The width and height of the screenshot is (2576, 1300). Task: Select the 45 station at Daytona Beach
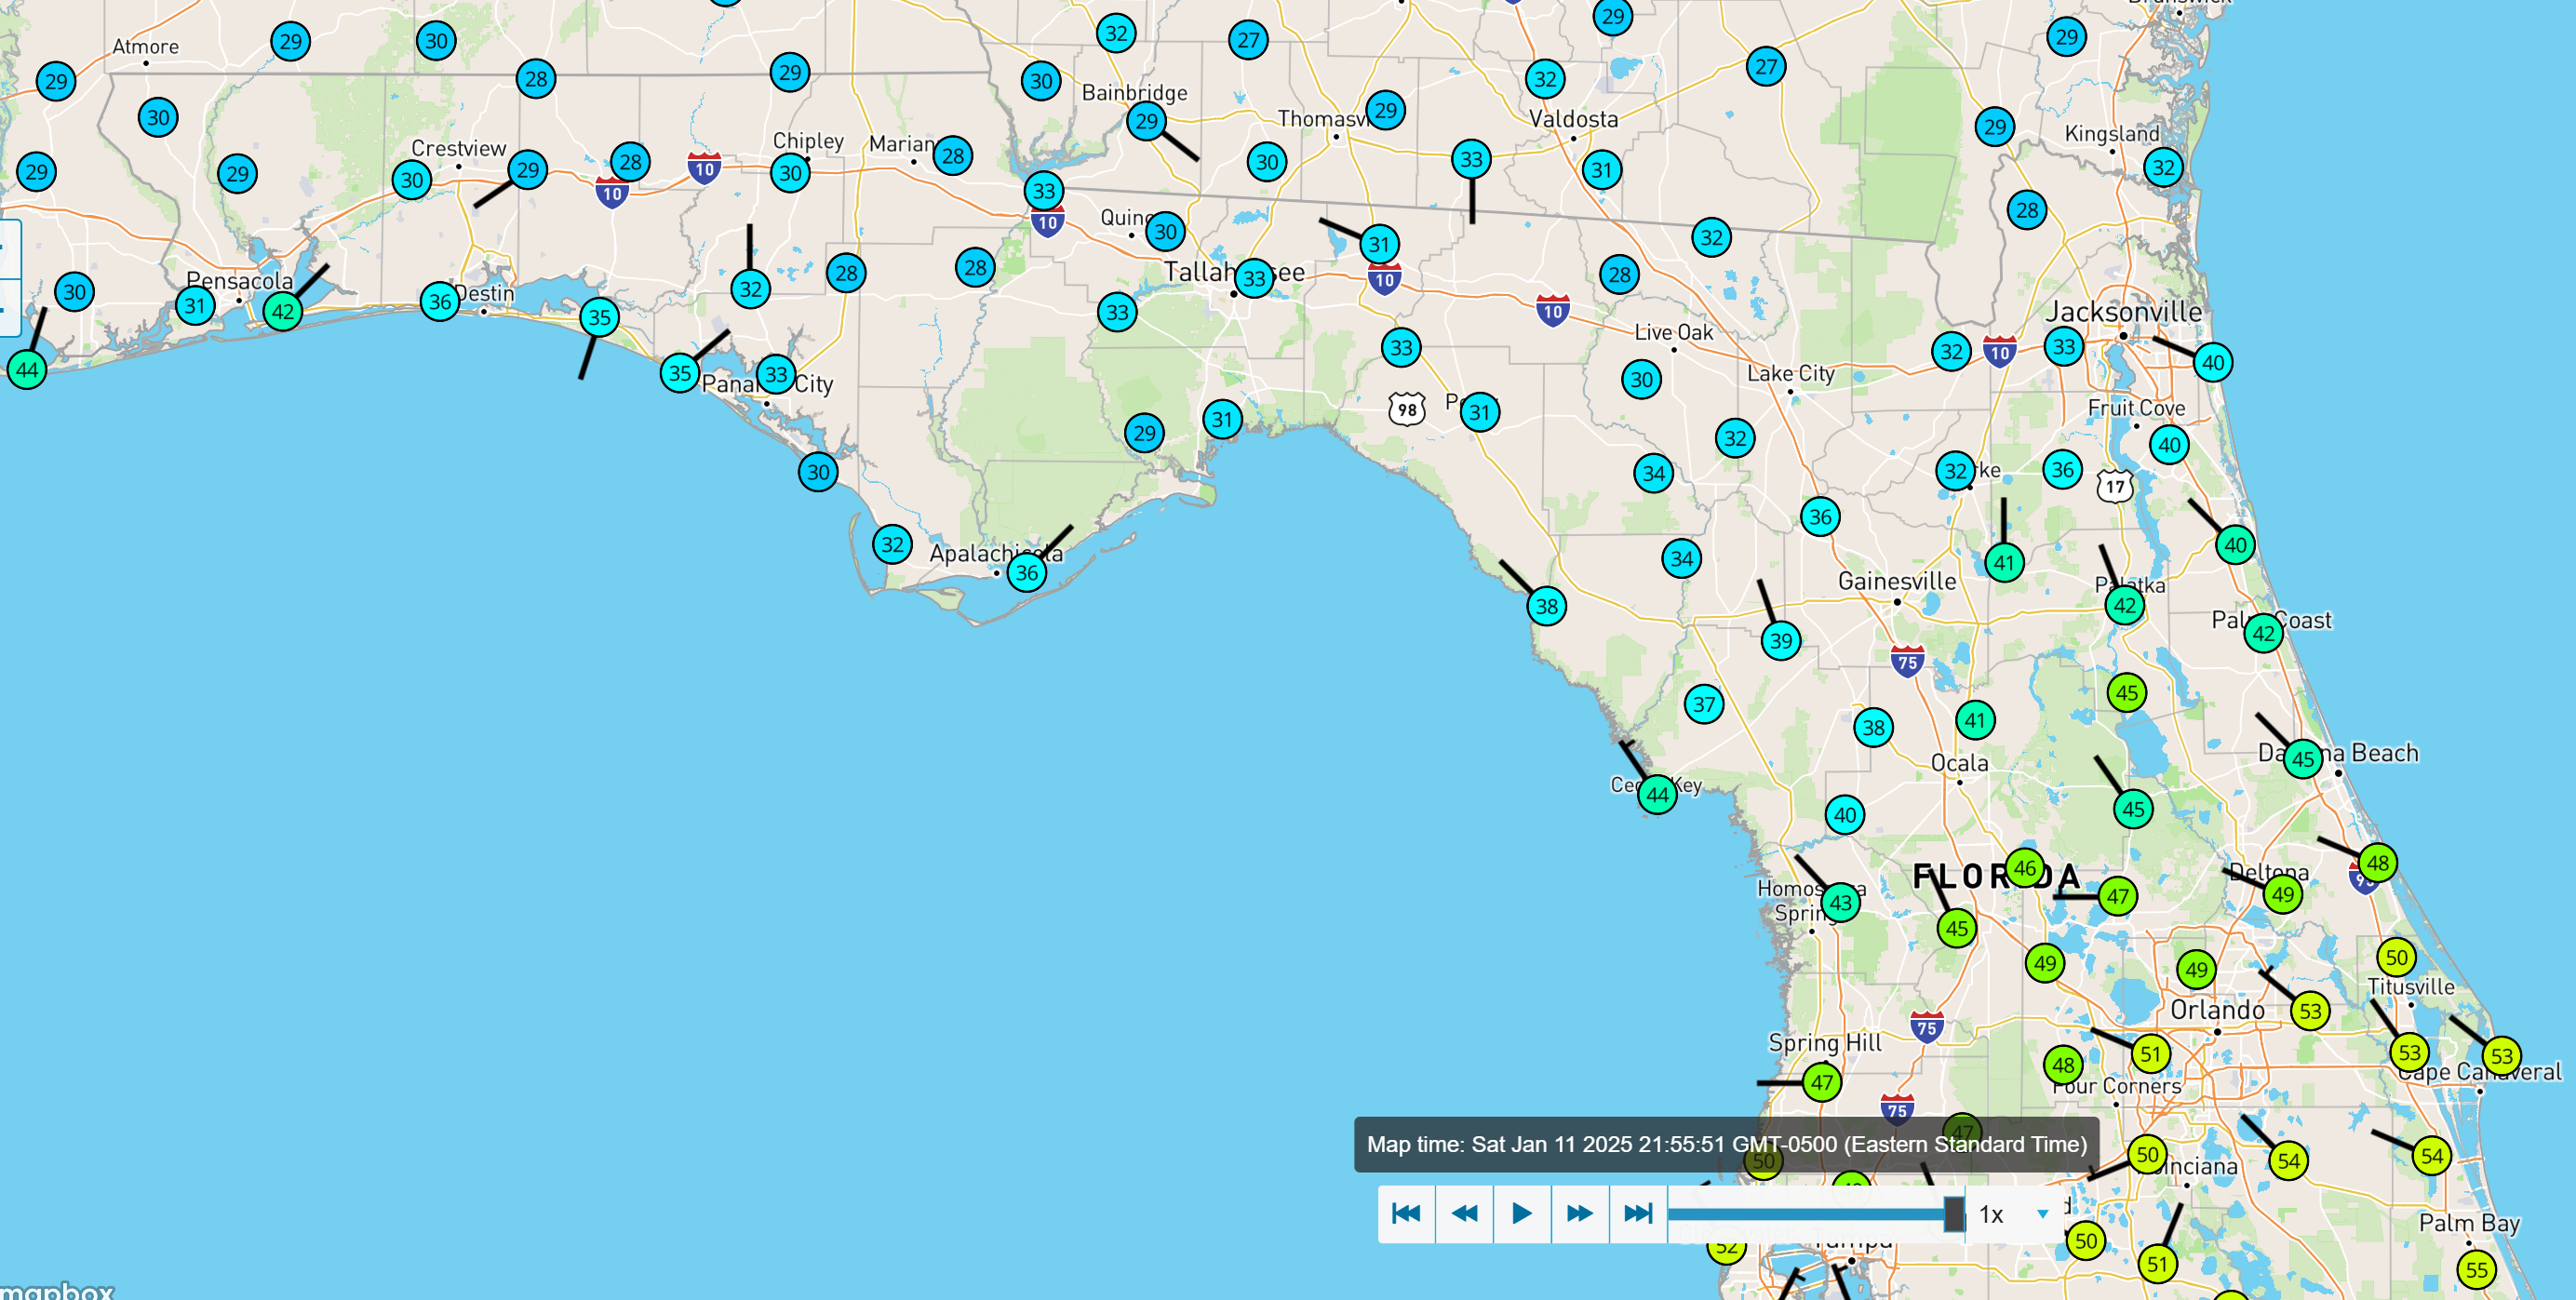pyautogui.click(x=2303, y=759)
